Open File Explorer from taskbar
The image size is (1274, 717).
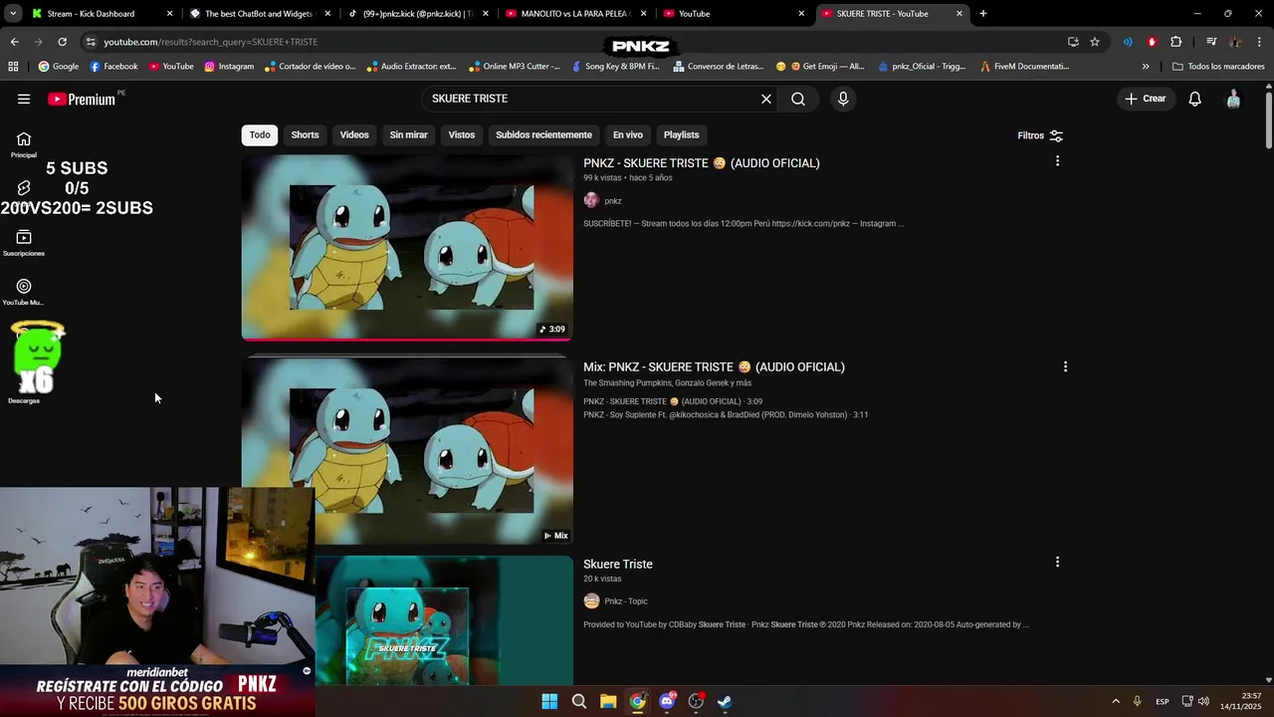pos(608,701)
